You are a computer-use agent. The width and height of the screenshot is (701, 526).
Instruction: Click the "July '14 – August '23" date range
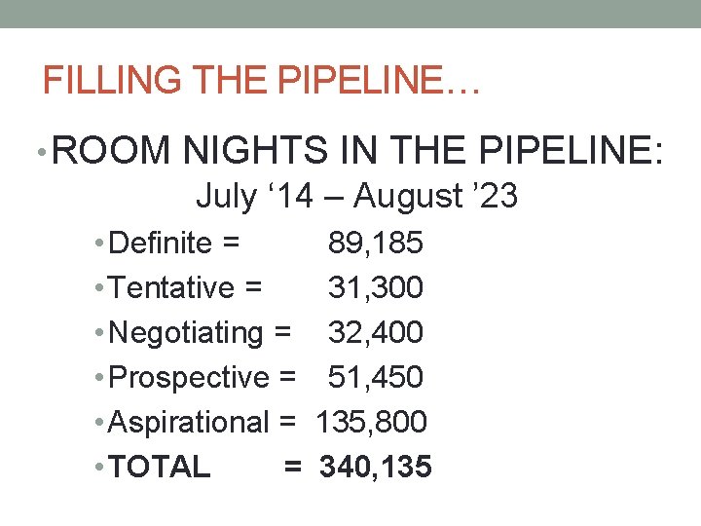[356, 196]
